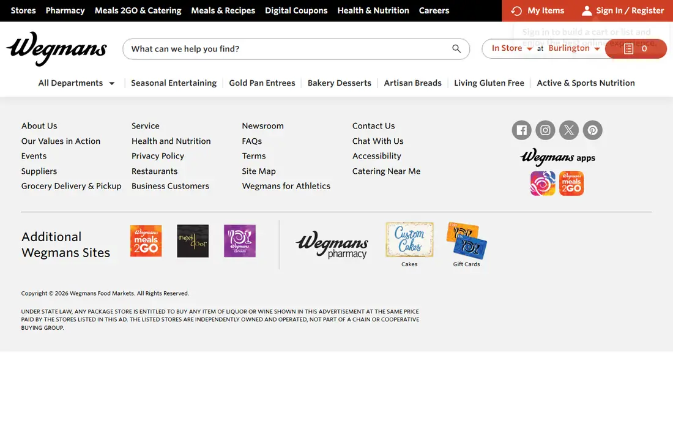Open the Gift Cards image
Image resolution: width=673 pixels, height=421 pixels.
(467, 240)
